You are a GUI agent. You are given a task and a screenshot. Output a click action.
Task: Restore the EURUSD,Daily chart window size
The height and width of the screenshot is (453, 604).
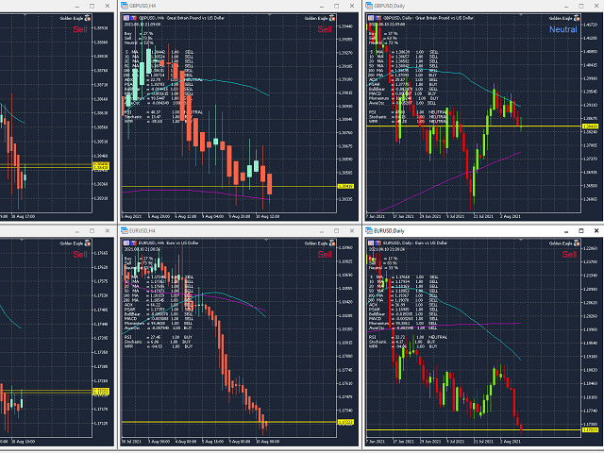[x=581, y=230]
